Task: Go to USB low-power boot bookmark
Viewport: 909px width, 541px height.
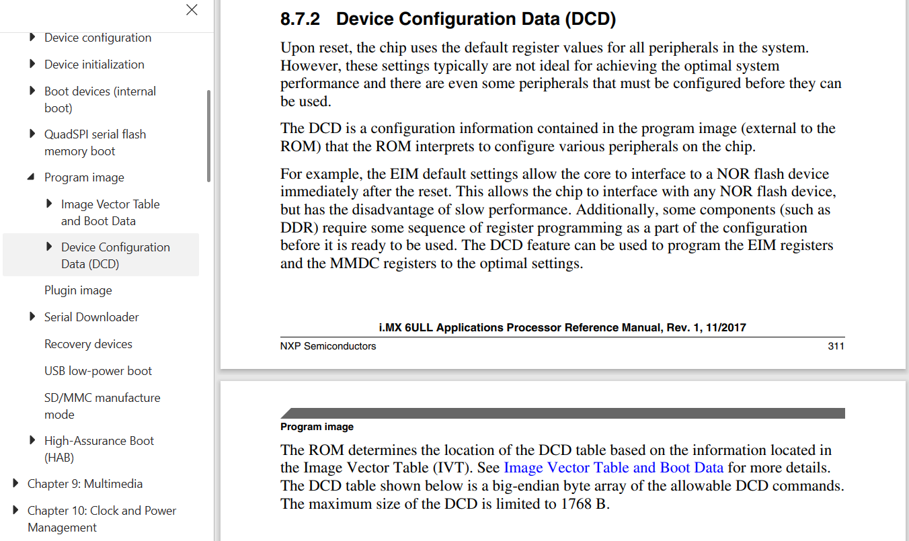Action: (98, 371)
